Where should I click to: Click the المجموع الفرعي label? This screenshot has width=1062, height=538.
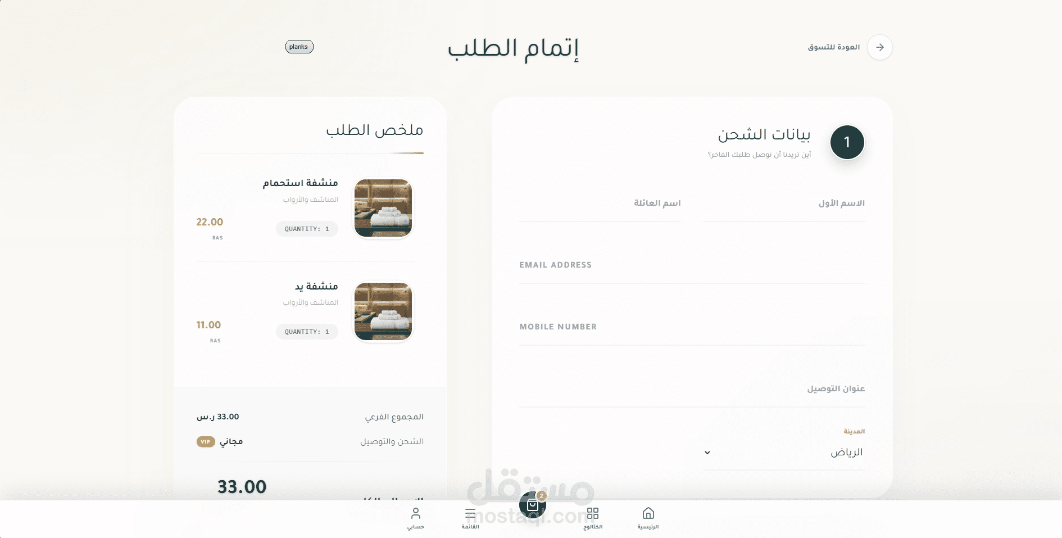coord(394,417)
